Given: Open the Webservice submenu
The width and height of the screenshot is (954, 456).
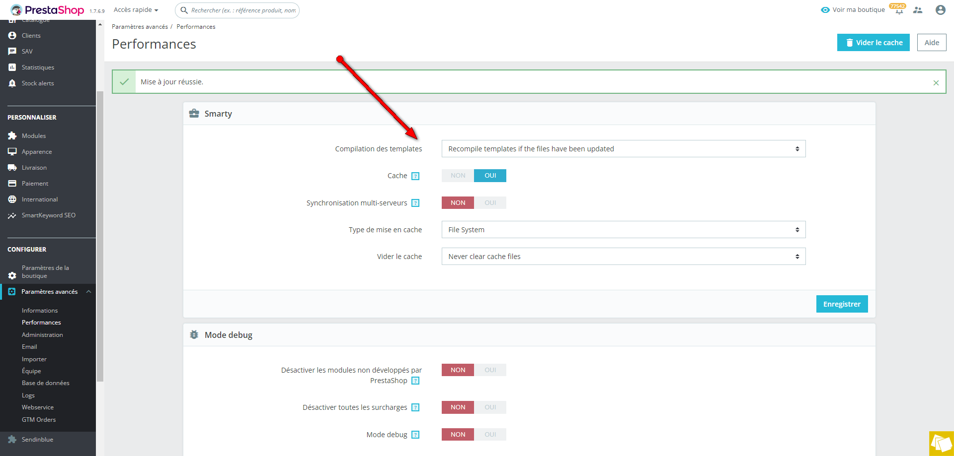Looking at the screenshot, I should coord(38,407).
